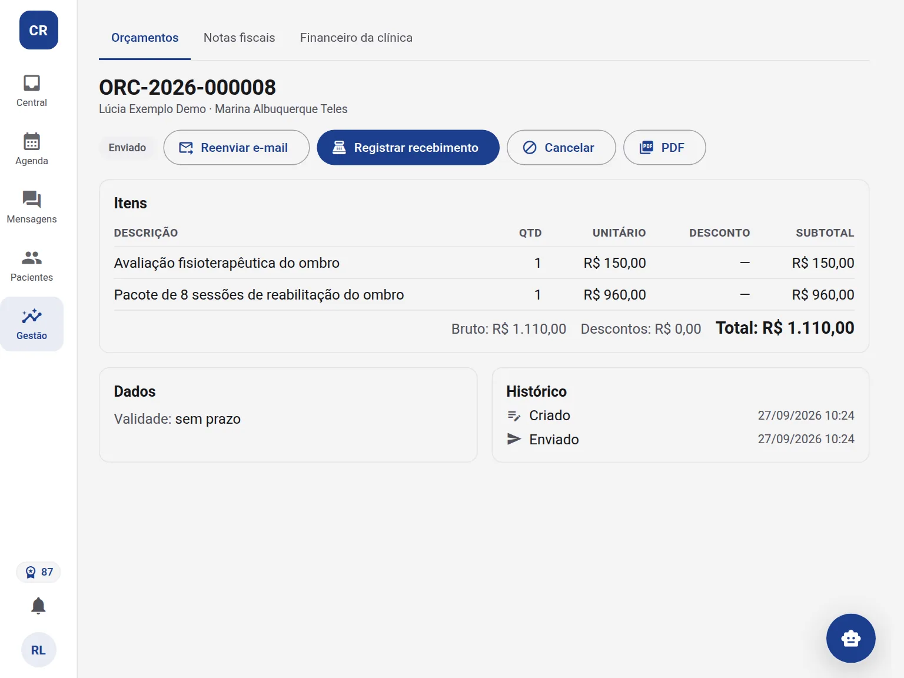The image size is (904, 678).
Task: Launch the assistant robot chat button
Action: tap(850, 638)
